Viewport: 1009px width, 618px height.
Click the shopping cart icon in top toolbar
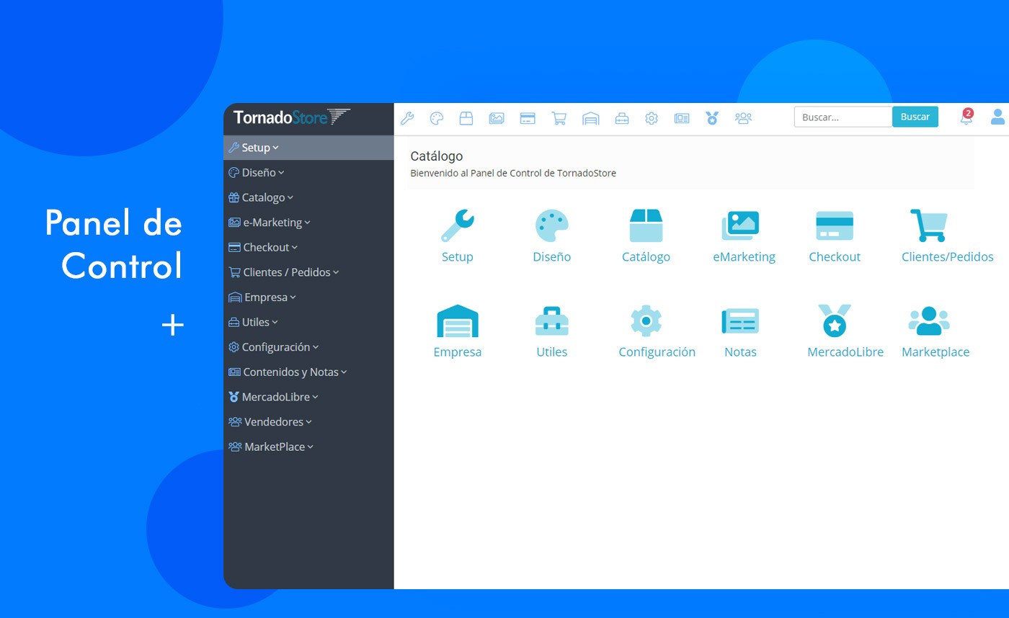pyautogui.click(x=559, y=118)
